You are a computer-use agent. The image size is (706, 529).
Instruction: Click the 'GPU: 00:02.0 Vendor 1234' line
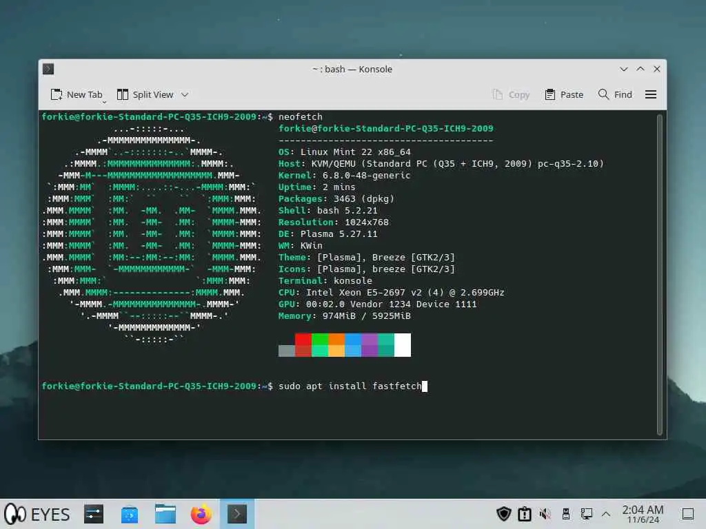point(377,304)
